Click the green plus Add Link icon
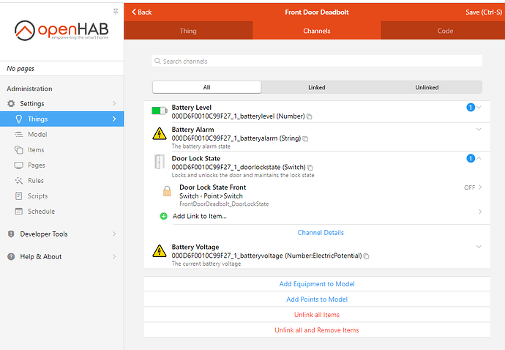Screen dimensions: 505x350 coord(164,216)
